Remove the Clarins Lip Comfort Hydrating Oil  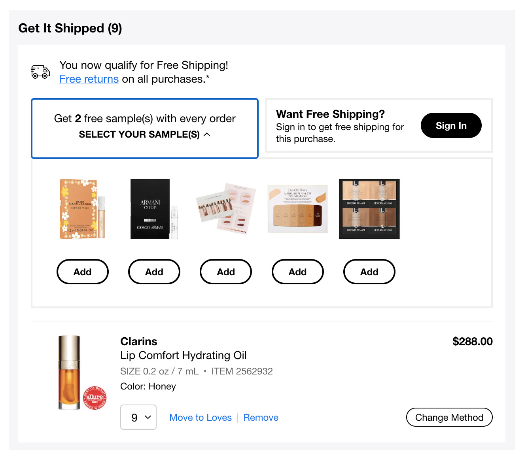coord(261,417)
